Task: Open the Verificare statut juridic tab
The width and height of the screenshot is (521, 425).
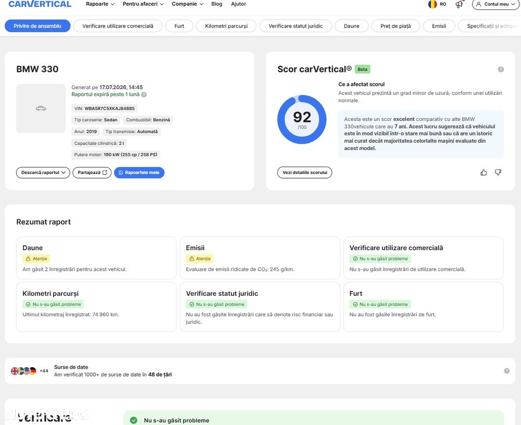Action: [295, 26]
